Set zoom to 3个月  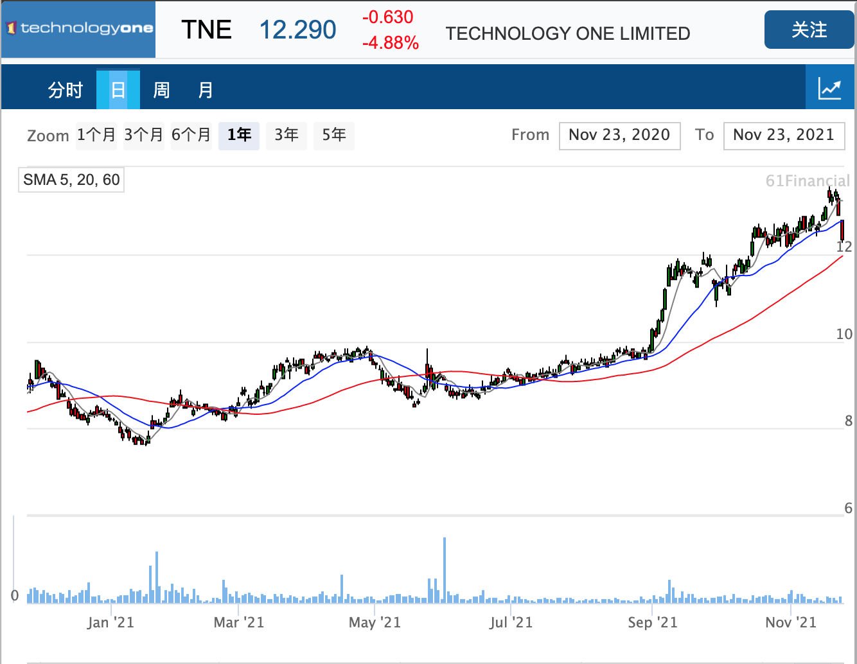coord(144,135)
